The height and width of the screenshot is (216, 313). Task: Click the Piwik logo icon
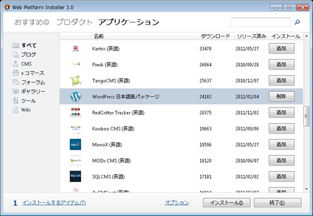[75, 64]
